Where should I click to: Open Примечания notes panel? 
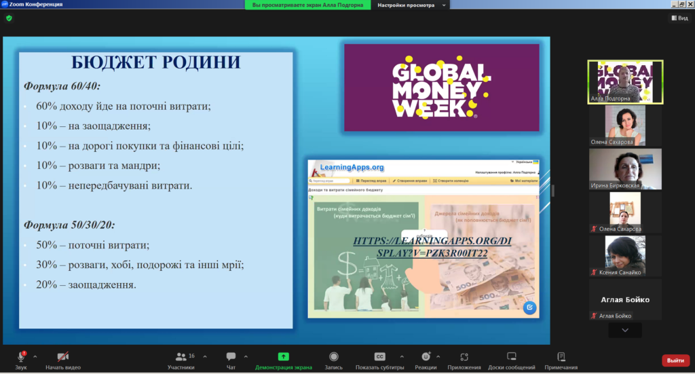[x=561, y=360]
